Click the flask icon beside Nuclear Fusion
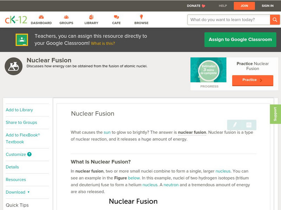 pos(13,66)
